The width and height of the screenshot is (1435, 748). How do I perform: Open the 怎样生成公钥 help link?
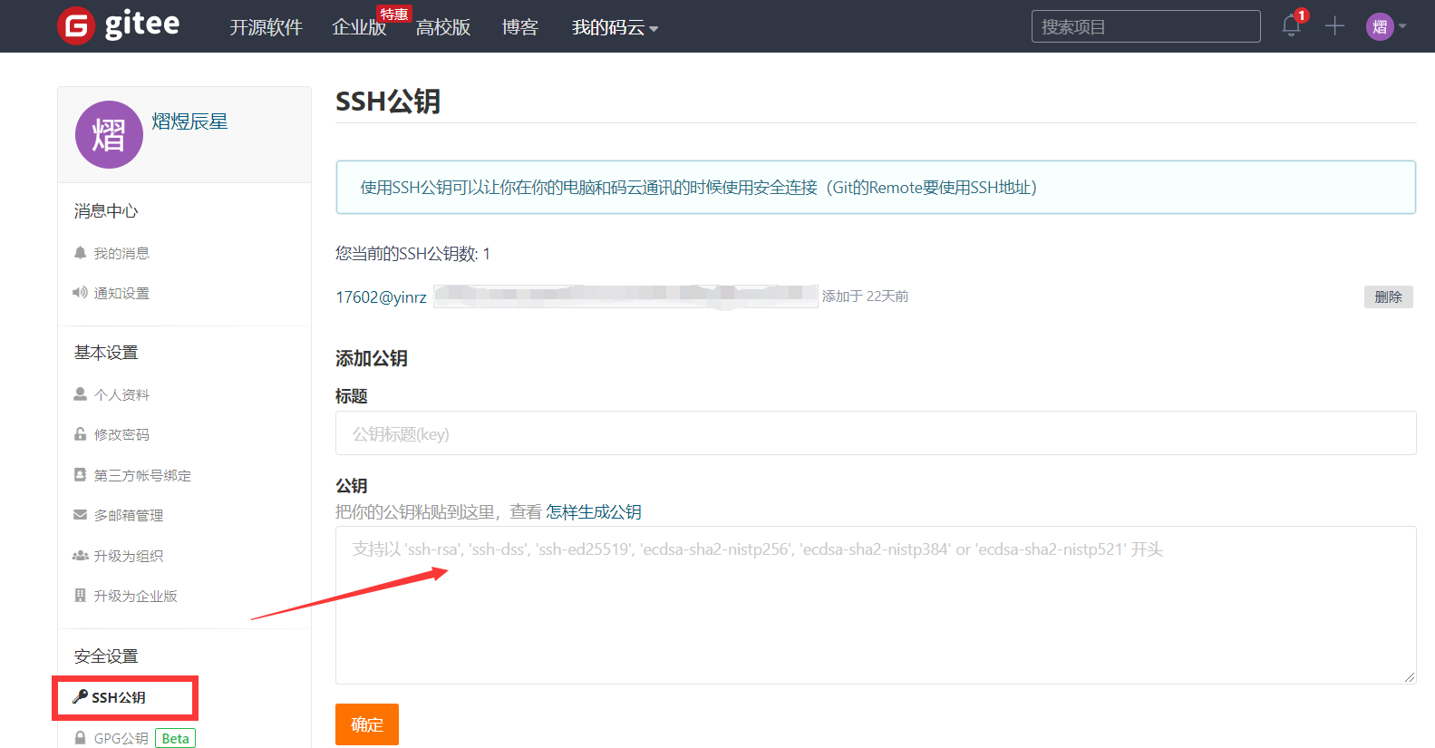click(x=594, y=512)
